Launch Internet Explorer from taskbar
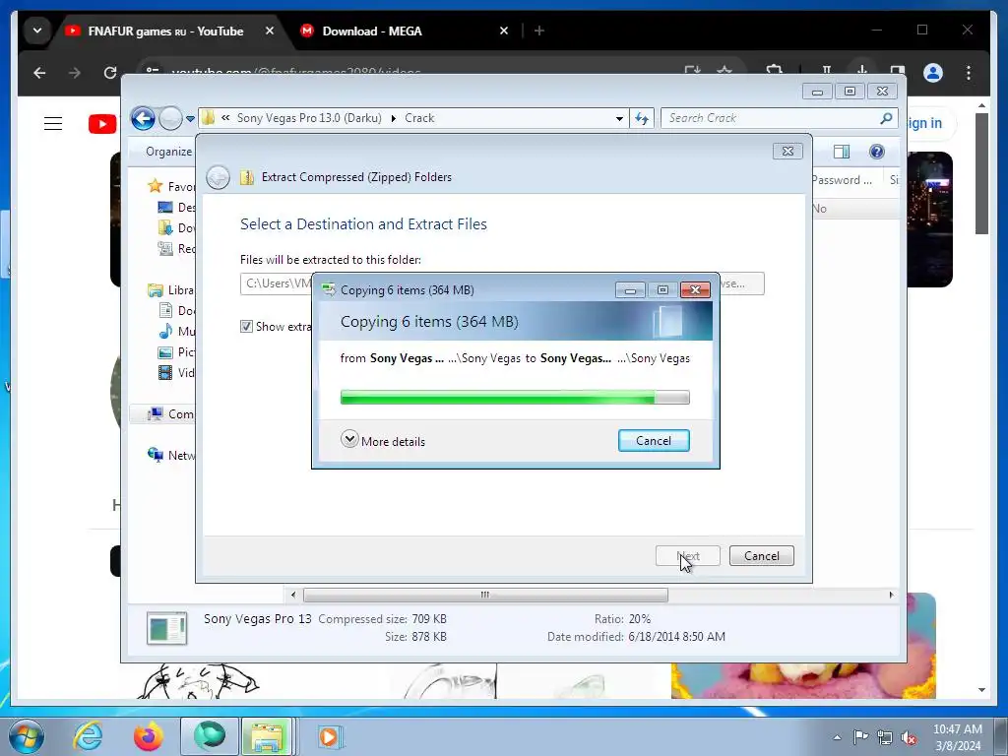 tap(88, 736)
